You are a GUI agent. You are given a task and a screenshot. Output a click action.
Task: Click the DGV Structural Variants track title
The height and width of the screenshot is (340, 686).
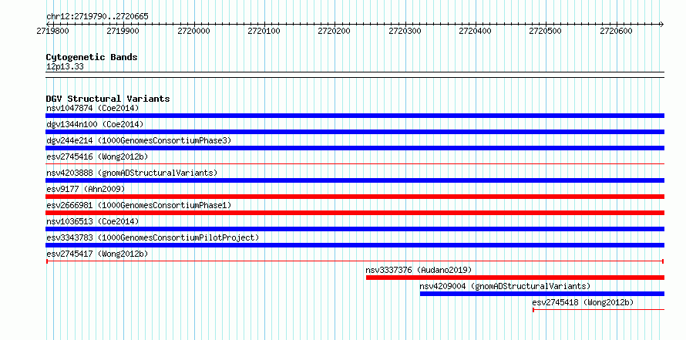(x=108, y=99)
